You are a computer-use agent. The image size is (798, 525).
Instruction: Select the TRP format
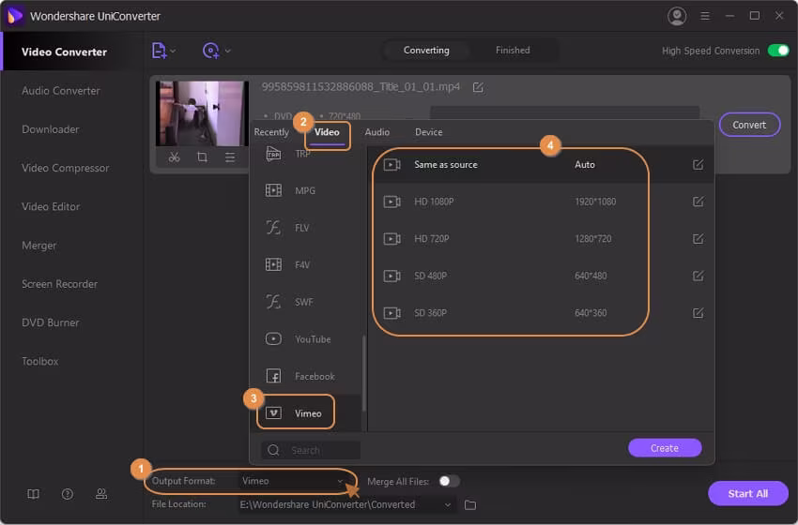[305, 154]
